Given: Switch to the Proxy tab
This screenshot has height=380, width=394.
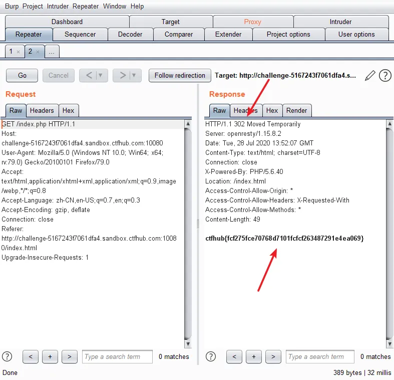Looking at the screenshot, I should point(252,22).
